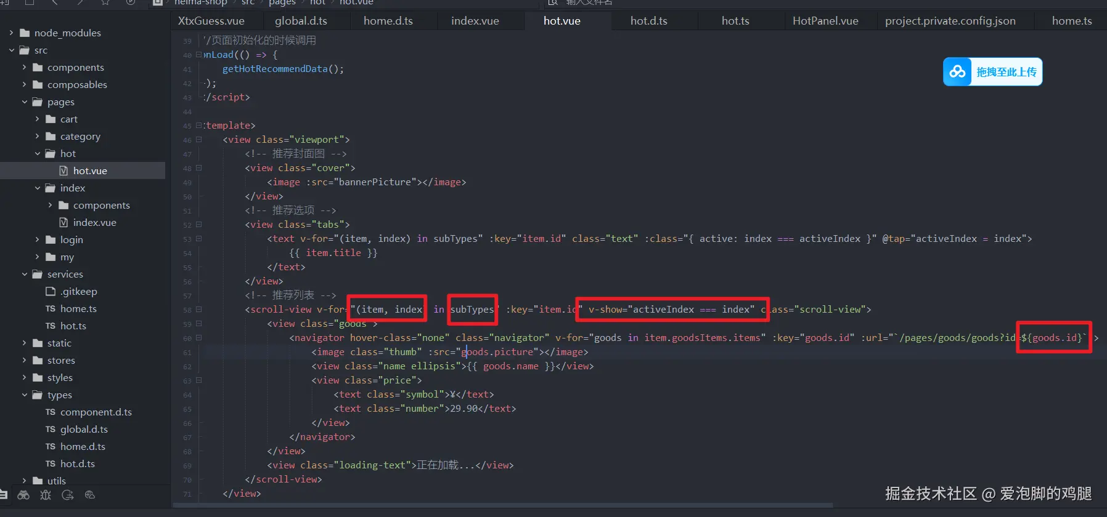Click the 正在加载... loading text on line 69

pyautogui.click(x=446, y=465)
